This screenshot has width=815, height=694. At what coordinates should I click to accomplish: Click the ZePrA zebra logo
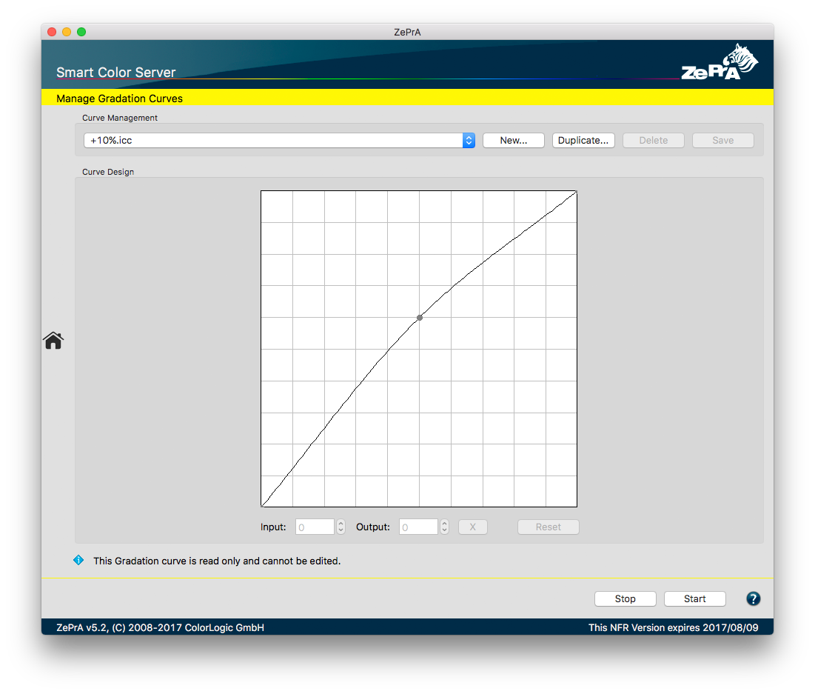[x=720, y=63]
